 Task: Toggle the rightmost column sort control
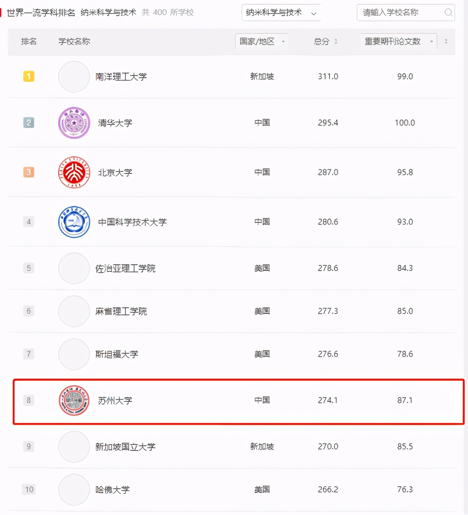pyautogui.click(x=446, y=42)
